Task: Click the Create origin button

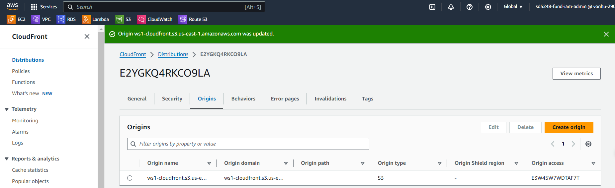Action: pos(569,127)
